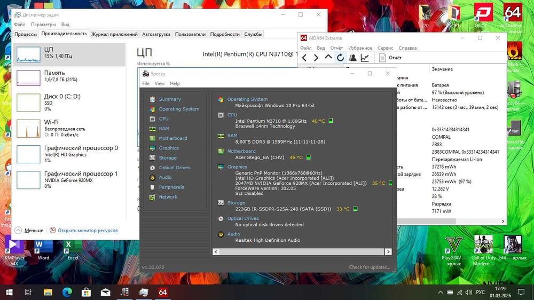Open the Help menu in Speccy
This screenshot has height=300, width=534.
pos(175,83)
